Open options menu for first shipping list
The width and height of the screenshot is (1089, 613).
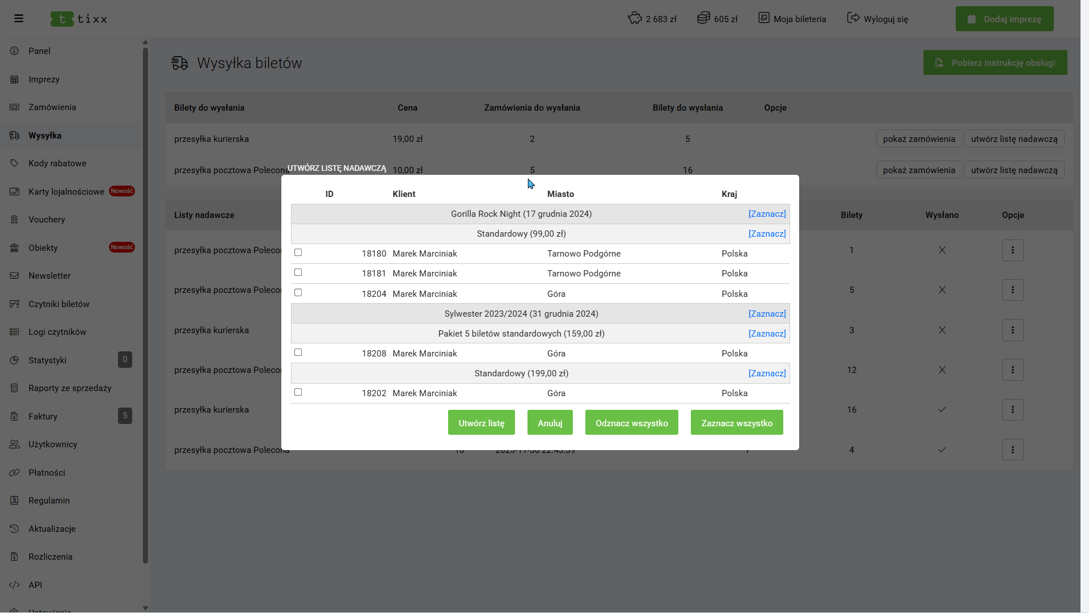[x=1012, y=250]
